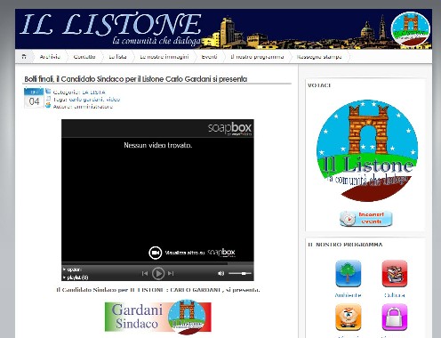441x338 pixels.
Task: Click the IL LISTONE banner title
Action: (111, 24)
